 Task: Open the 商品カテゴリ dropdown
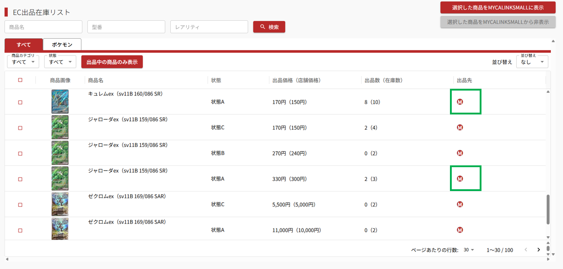click(x=23, y=62)
